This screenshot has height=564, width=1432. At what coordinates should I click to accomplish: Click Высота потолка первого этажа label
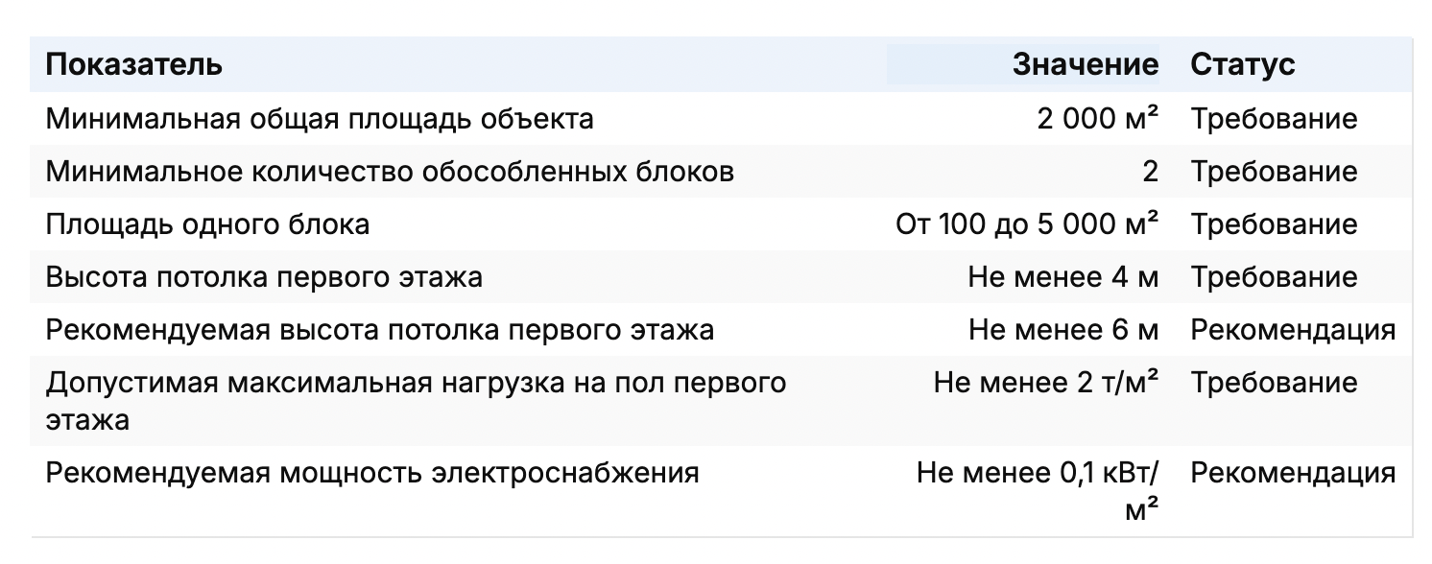[264, 277]
